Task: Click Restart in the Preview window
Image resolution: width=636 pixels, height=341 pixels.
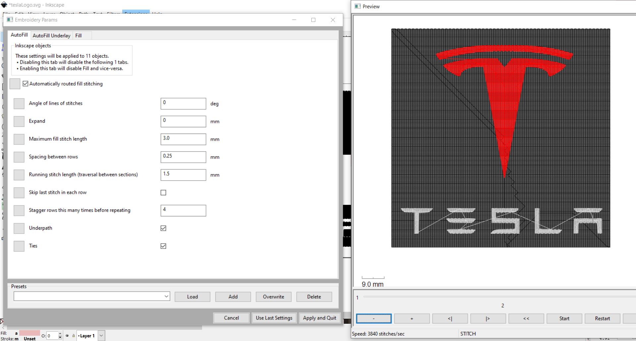Action: coord(602,318)
